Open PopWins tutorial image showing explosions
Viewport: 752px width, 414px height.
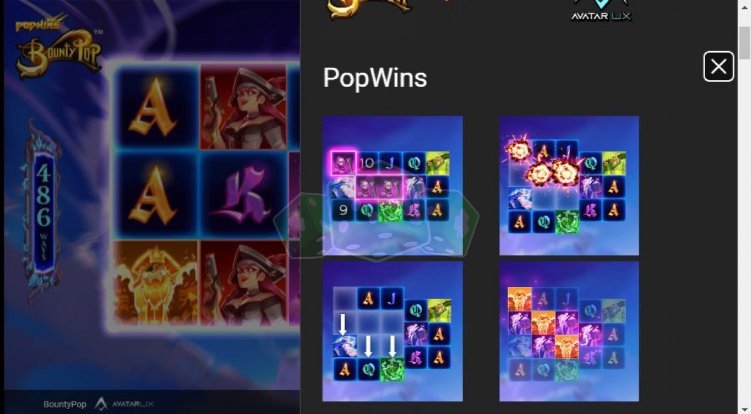point(569,186)
